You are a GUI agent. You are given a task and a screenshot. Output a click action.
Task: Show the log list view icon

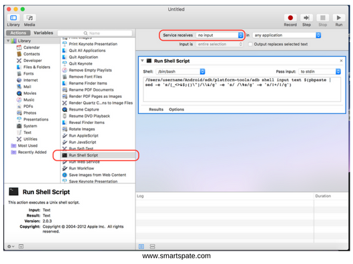point(141,247)
